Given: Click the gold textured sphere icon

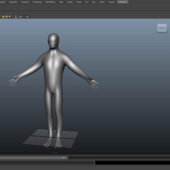Looking at the screenshot, I should pyautogui.click(x=10, y=17).
